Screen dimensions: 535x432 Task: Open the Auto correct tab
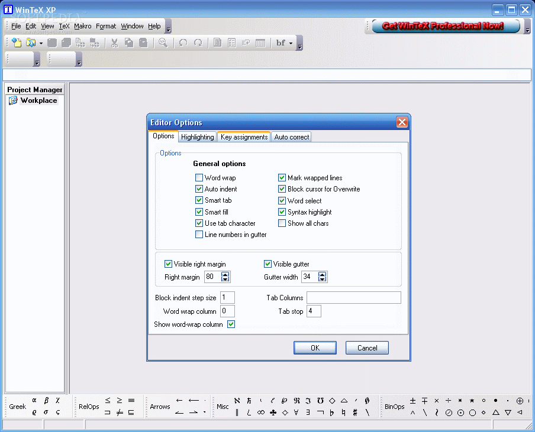pyautogui.click(x=291, y=137)
